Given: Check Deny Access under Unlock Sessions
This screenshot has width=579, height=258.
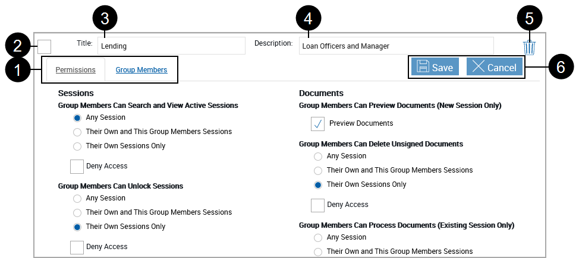Looking at the screenshot, I should tap(77, 247).
